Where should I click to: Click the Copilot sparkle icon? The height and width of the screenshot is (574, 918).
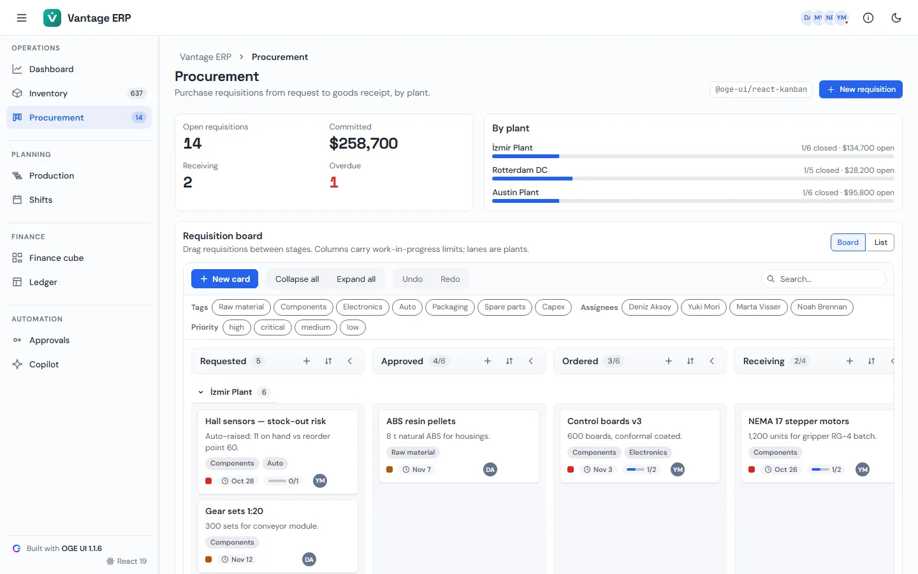[17, 364]
